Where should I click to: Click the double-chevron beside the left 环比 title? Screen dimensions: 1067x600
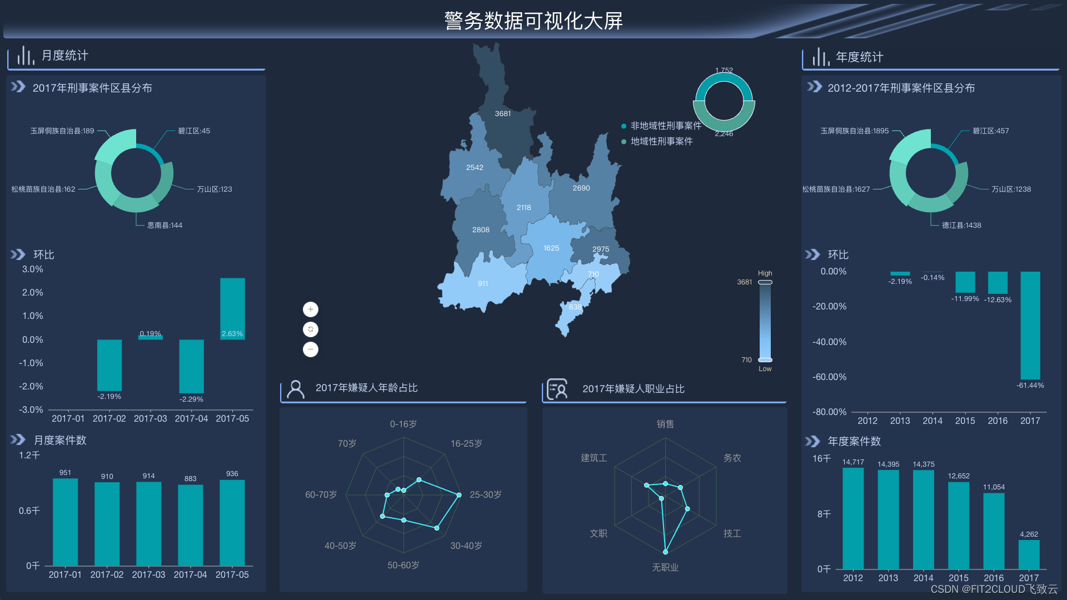tap(18, 254)
